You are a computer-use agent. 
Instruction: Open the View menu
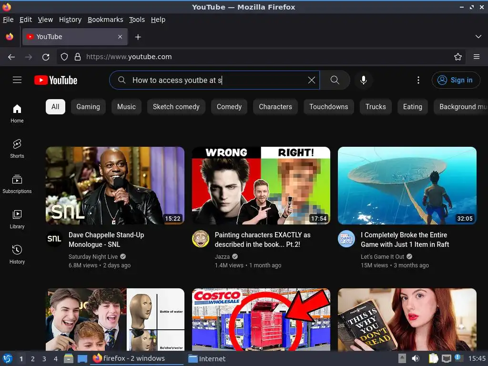[45, 20]
